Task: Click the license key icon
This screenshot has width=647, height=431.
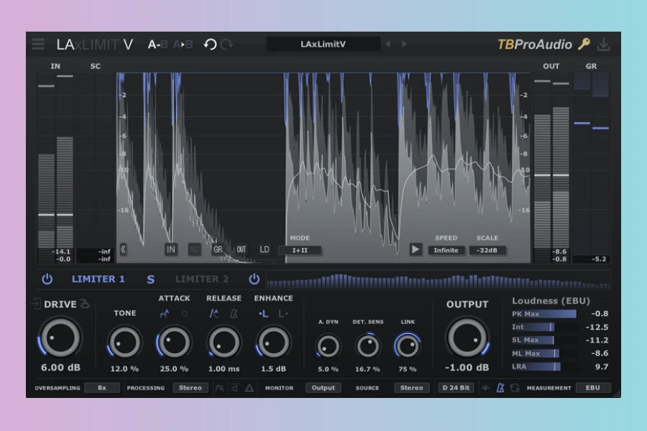Action: 584,44
